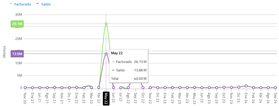Click the Facturado row in the tooltip
This screenshot has width=279, height=106.
pos(129,62)
